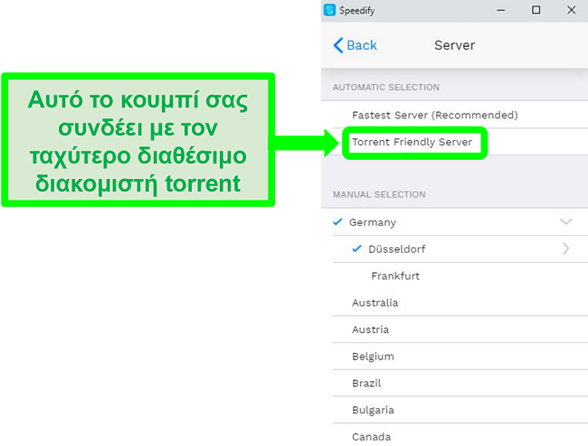The height and width of the screenshot is (446, 588).
Task: Maximize the Speedify window
Action: 536,10
